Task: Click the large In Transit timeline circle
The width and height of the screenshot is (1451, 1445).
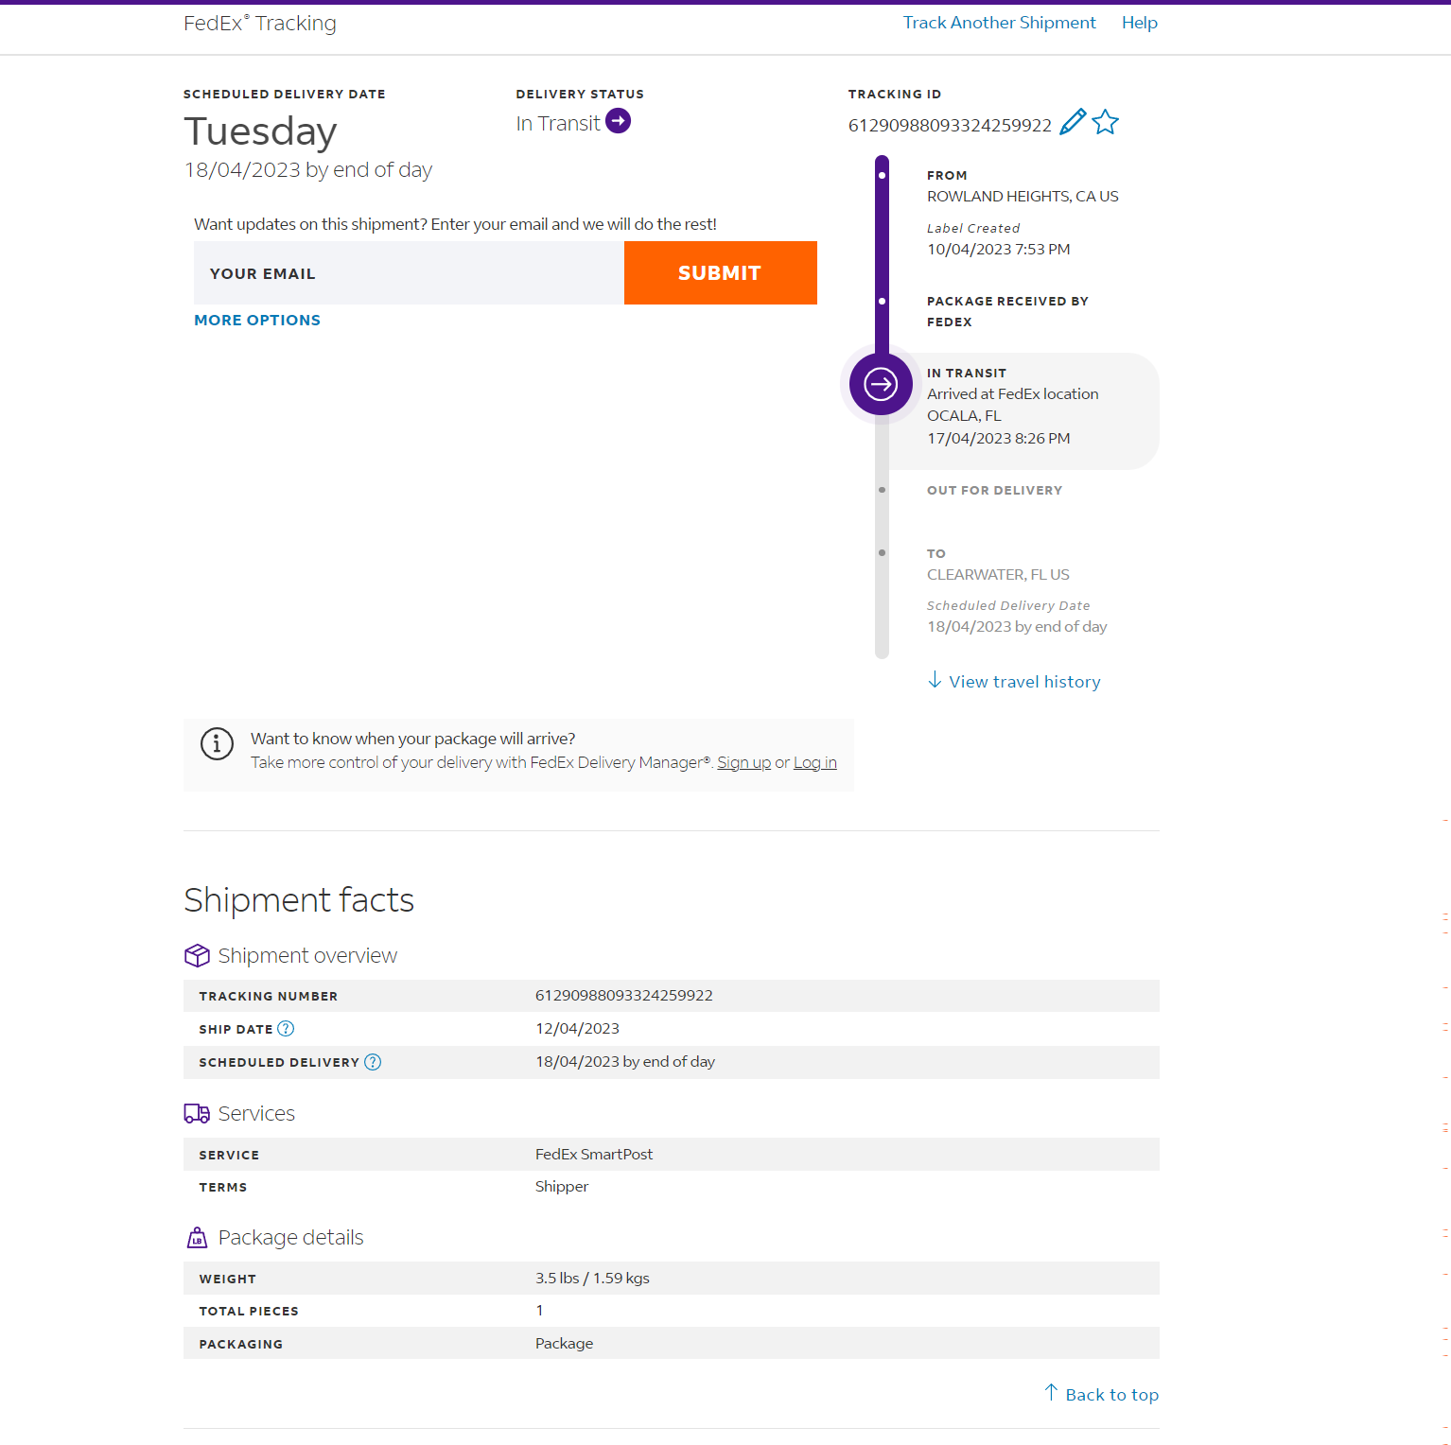Action: [x=881, y=384]
